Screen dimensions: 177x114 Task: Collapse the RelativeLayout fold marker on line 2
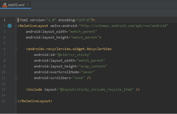(x=16, y=26)
